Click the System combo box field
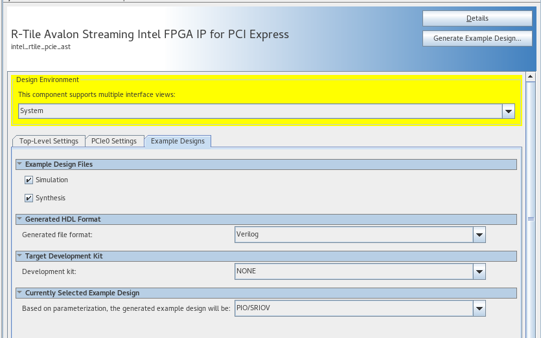The image size is (541, 338). 259,111
